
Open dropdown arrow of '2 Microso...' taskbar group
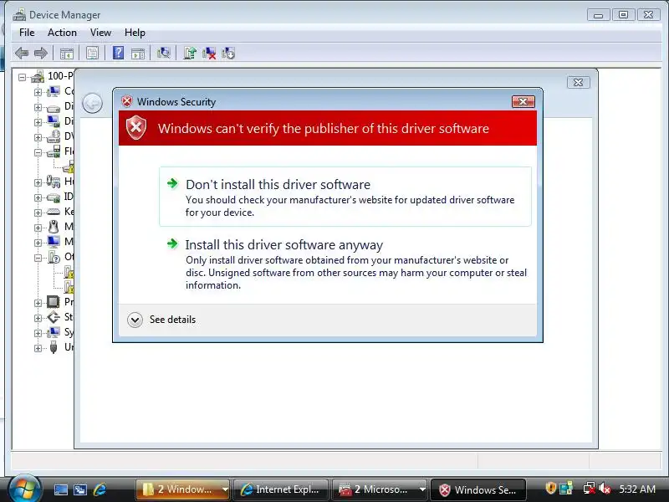tap(422, 489)
